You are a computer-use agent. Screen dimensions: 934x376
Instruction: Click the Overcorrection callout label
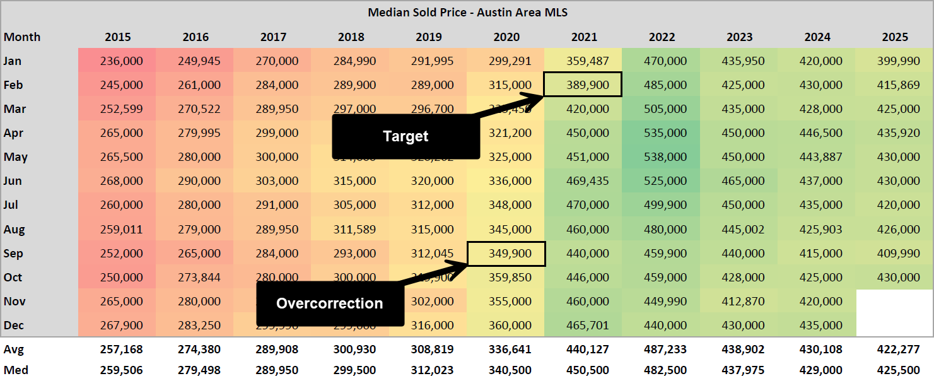[x=329, y=303]
